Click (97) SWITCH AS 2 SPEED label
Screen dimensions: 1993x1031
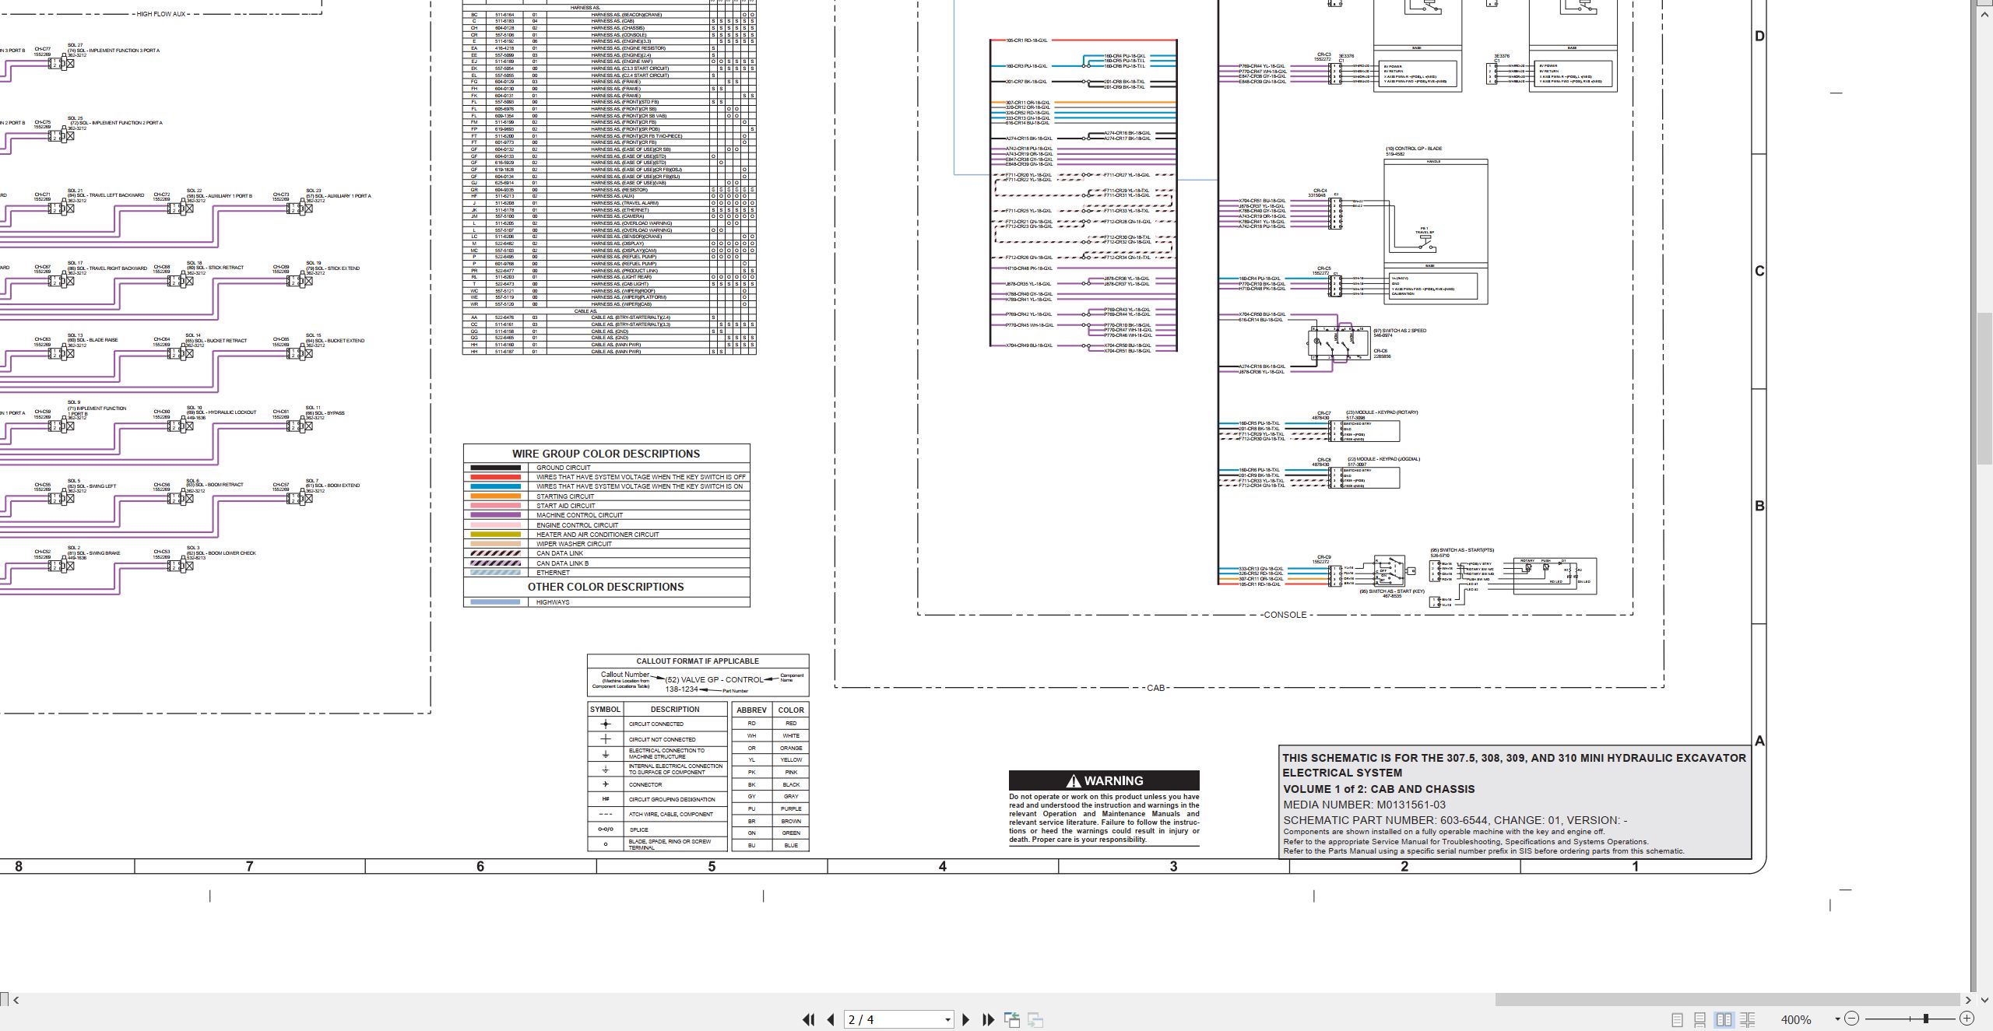[x=1400, y=331]
